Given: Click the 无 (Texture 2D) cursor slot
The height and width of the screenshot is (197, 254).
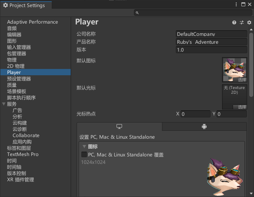Looking at the screenshot, I should [x=235, y=97].
